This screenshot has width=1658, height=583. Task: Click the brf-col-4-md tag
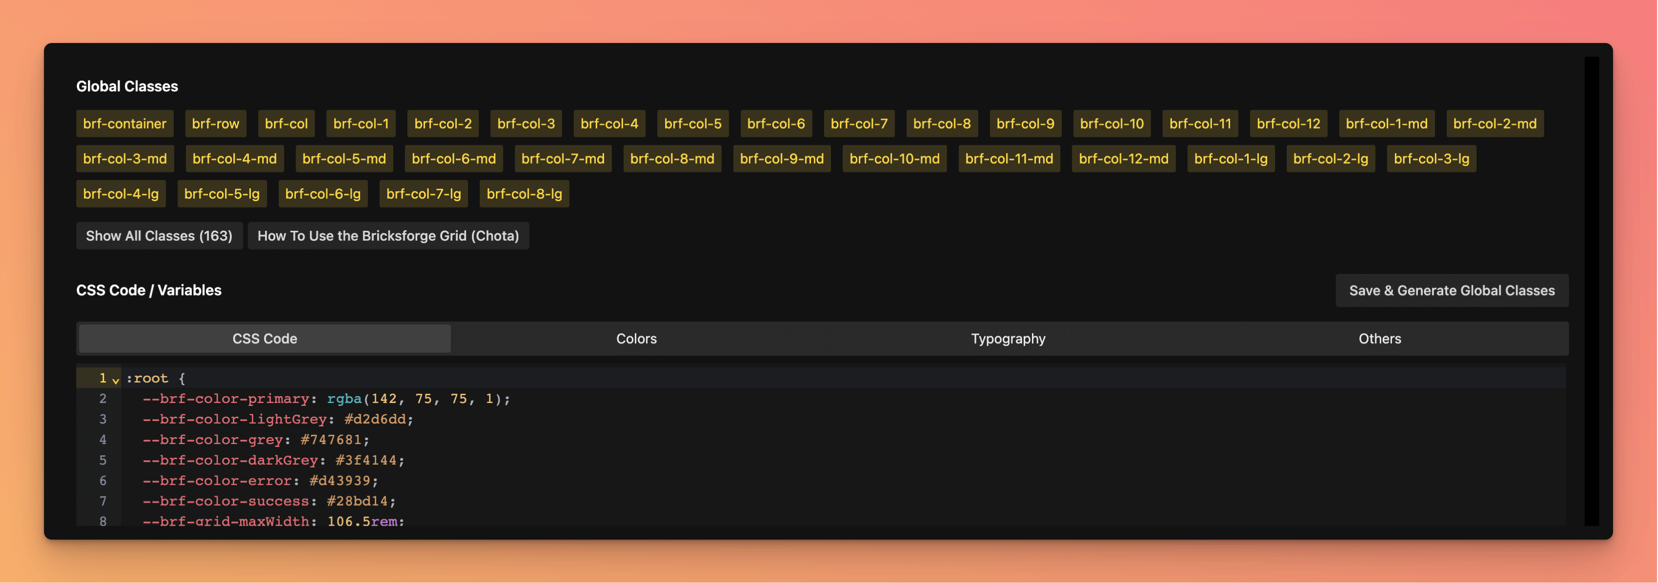[235, 158]
